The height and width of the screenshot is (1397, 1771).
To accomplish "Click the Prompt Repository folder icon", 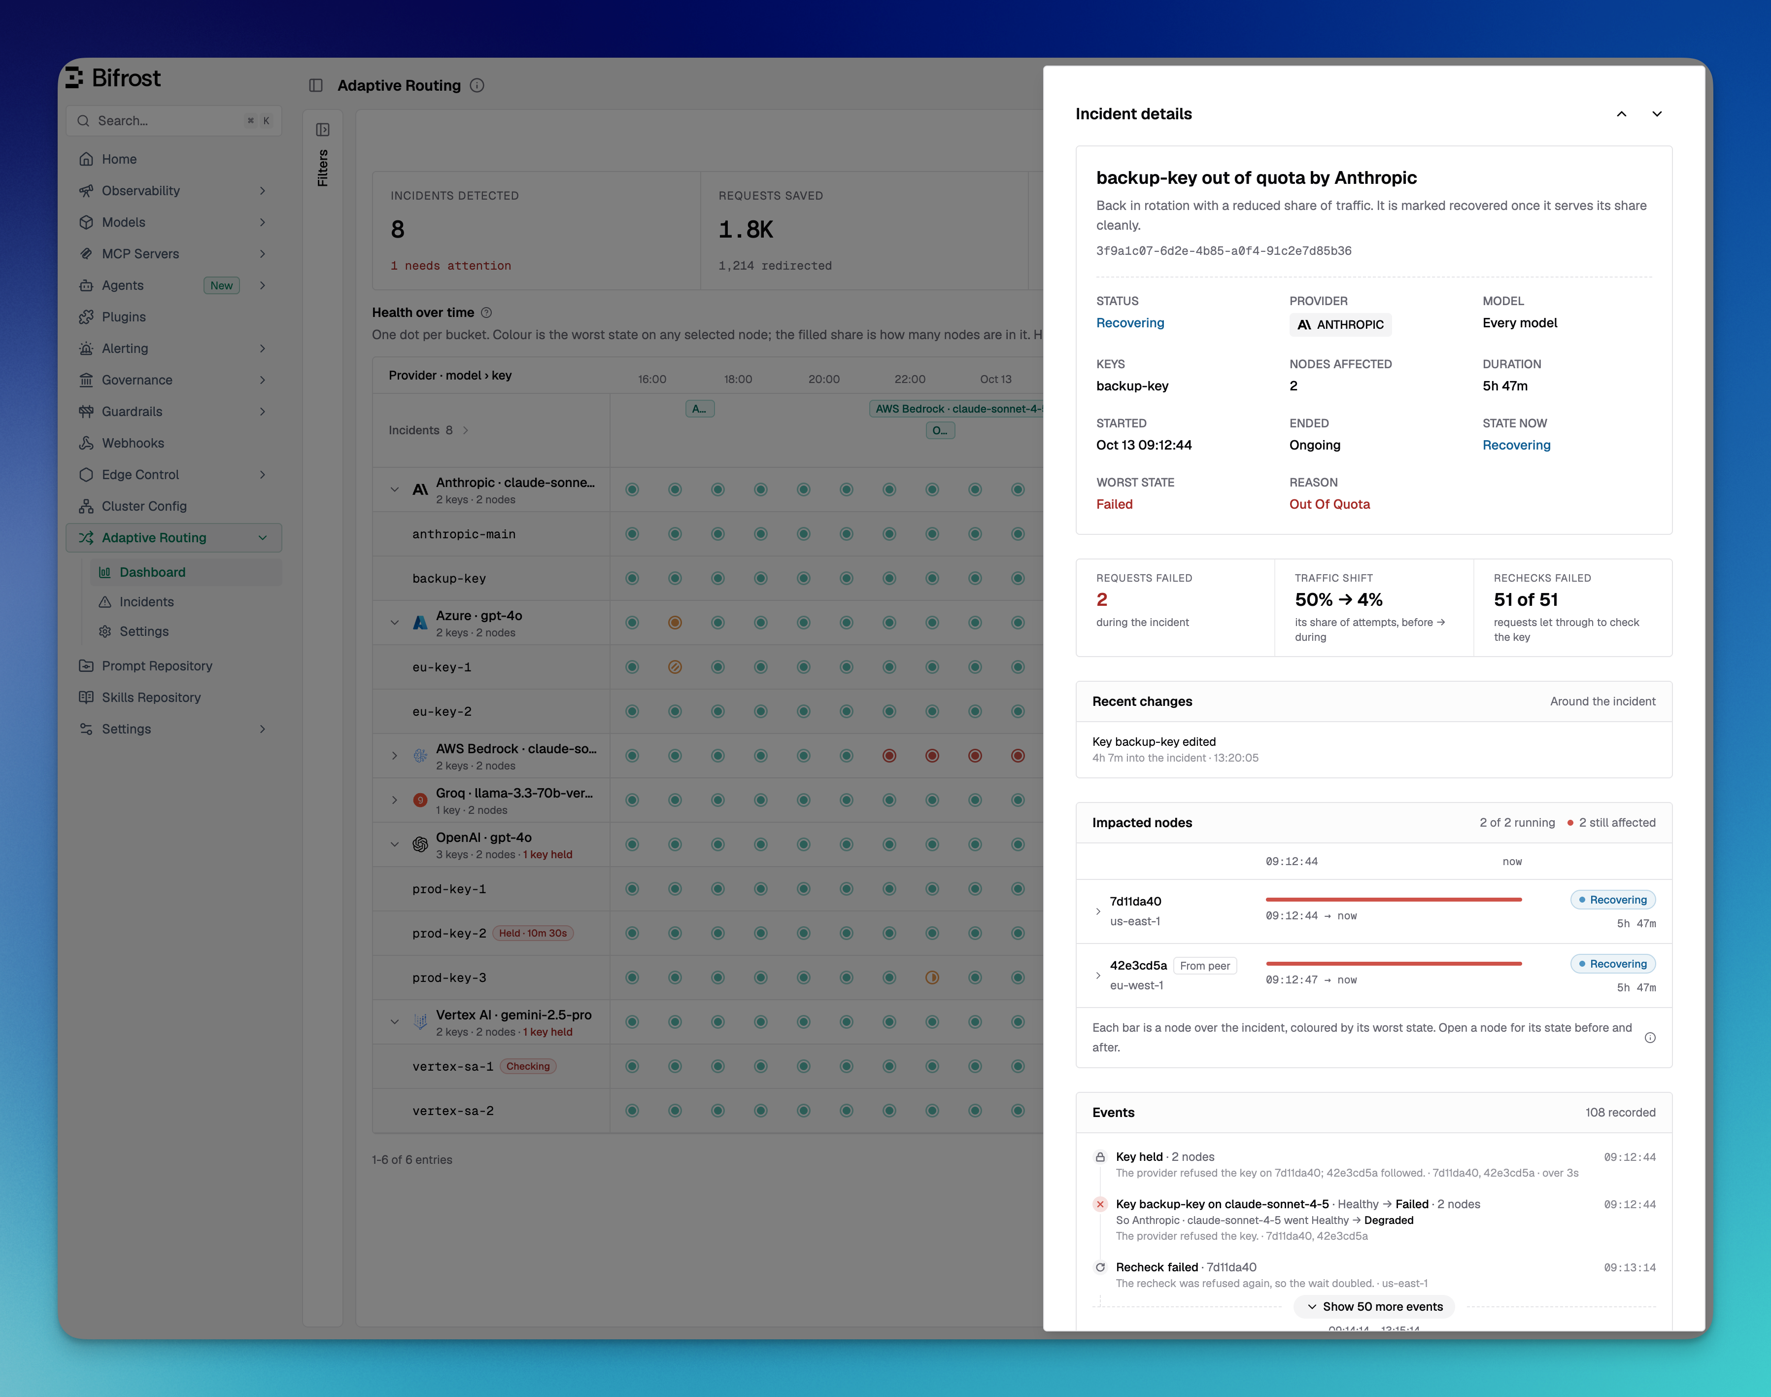I will tap(86, 666).
